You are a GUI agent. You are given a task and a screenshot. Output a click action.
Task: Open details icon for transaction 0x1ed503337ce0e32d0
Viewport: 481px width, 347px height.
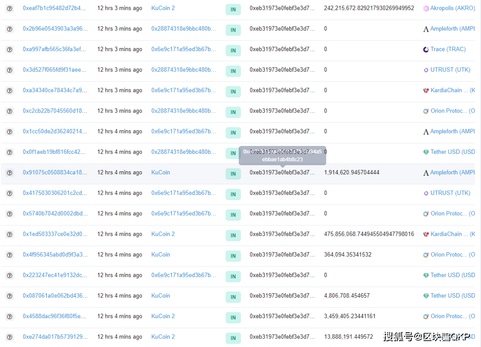click(9, 234)
